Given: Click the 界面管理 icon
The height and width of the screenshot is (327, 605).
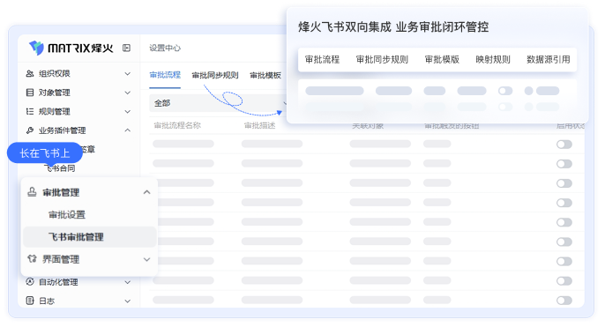Looking at the screenshot, I should (32, 259).
